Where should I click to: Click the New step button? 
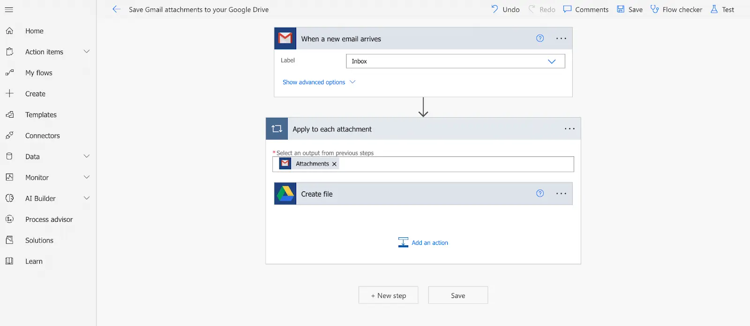(388, 296)
